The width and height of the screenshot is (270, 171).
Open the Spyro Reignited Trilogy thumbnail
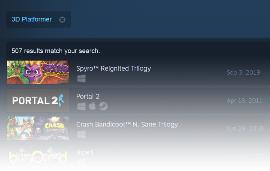click(x=38, y=72)
